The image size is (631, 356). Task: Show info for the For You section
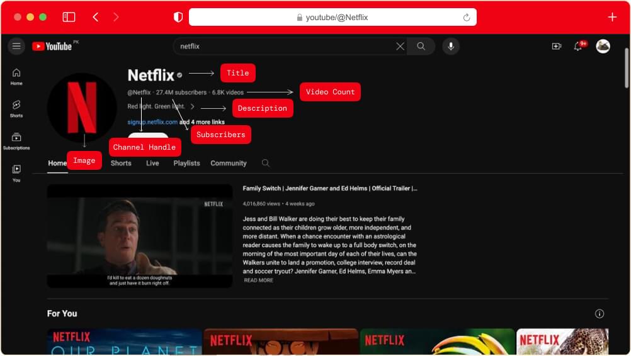(x=600, y=314)
